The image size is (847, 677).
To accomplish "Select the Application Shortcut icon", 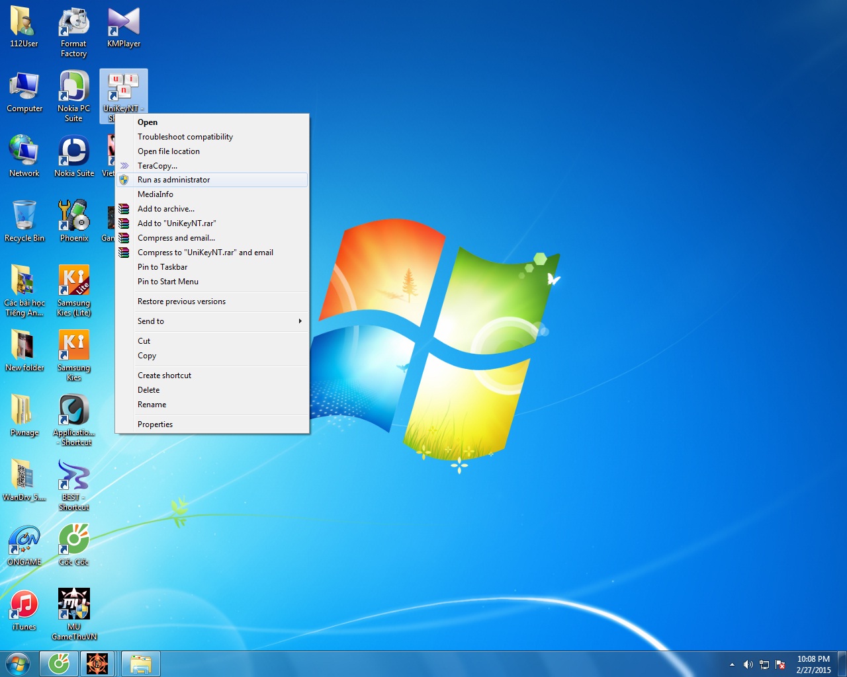I will click(x=73, y=420).
